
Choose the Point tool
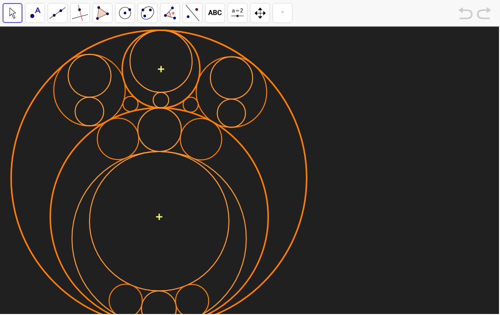tap(35, 13)
